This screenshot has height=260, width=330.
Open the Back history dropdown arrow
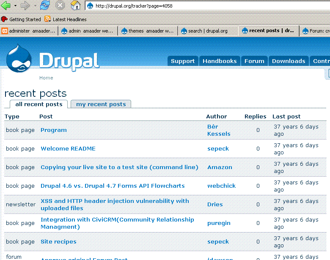tap(15, 5)
